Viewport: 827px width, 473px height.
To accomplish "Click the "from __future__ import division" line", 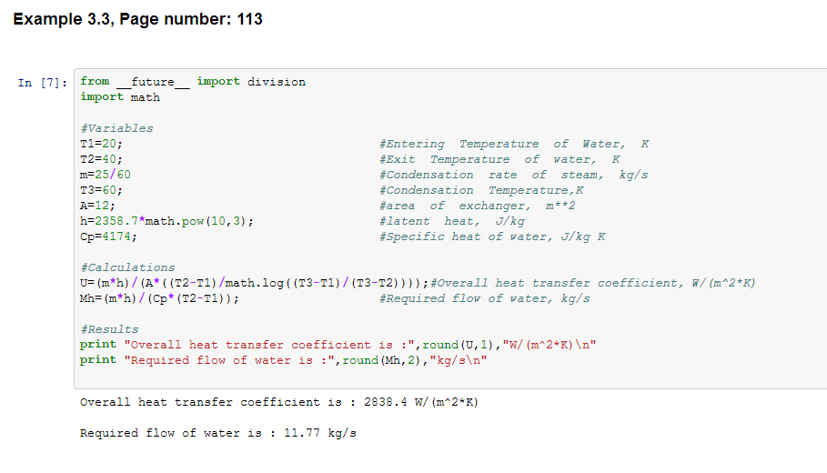I will (193, 82).
